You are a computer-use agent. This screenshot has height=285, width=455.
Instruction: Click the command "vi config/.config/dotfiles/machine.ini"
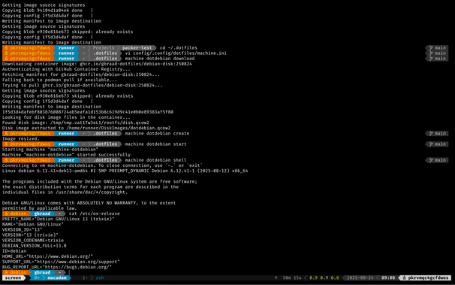(176, 53)
